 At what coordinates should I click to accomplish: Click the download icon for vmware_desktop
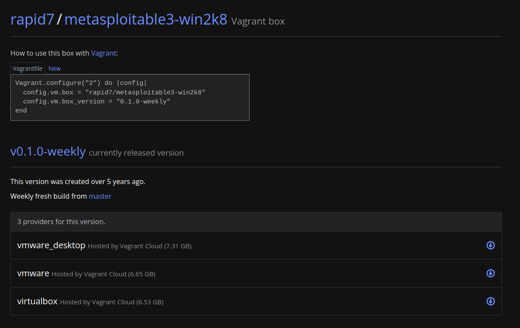click(490, 245)
